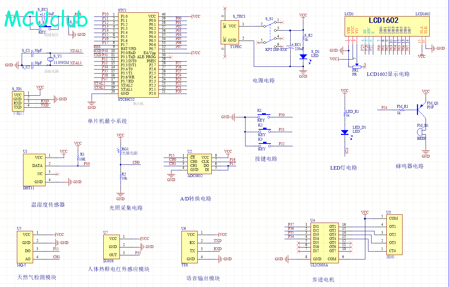The height and width of the screenshot is (287, 449).
Task: Select the DHT11 sensor block U1
Action: 34,170
